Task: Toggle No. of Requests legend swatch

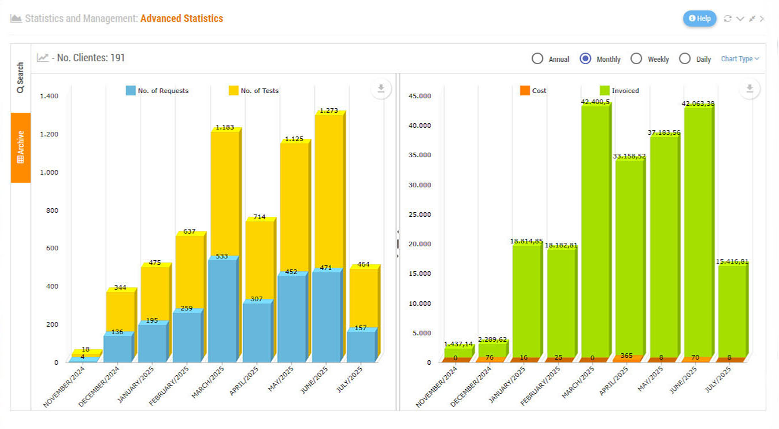Action: click(x=131, y=91)
